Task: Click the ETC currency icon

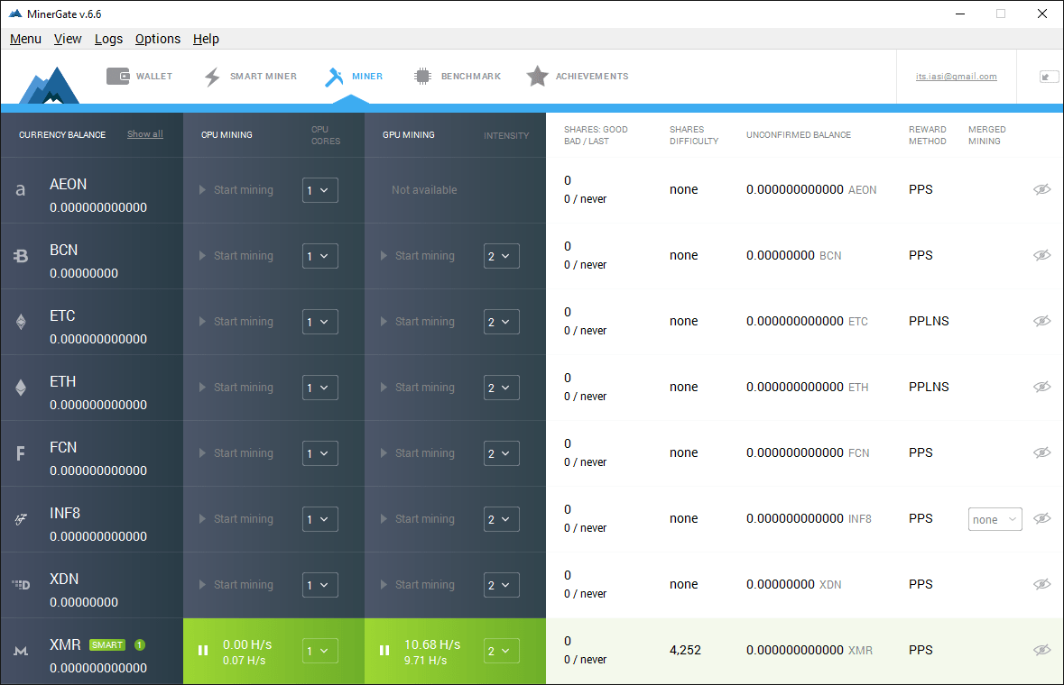Action: click(21, 322)
